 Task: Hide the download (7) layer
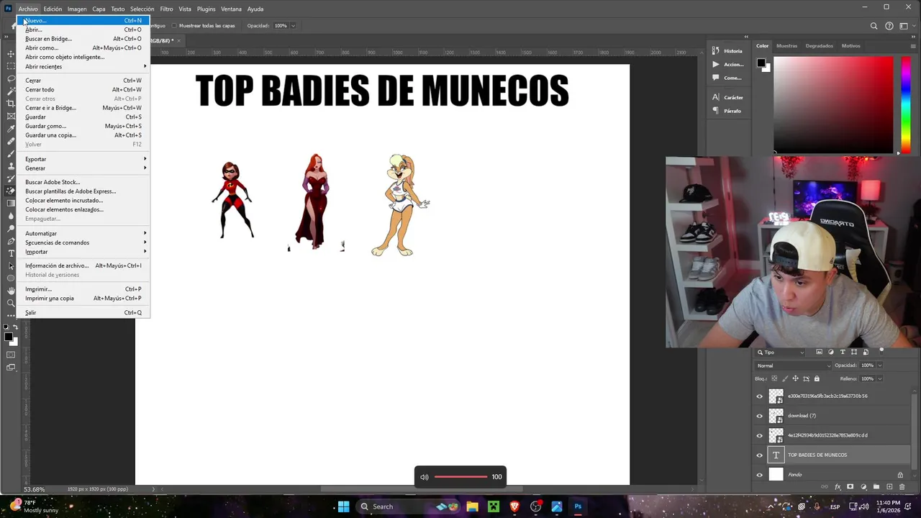[759, 416]
